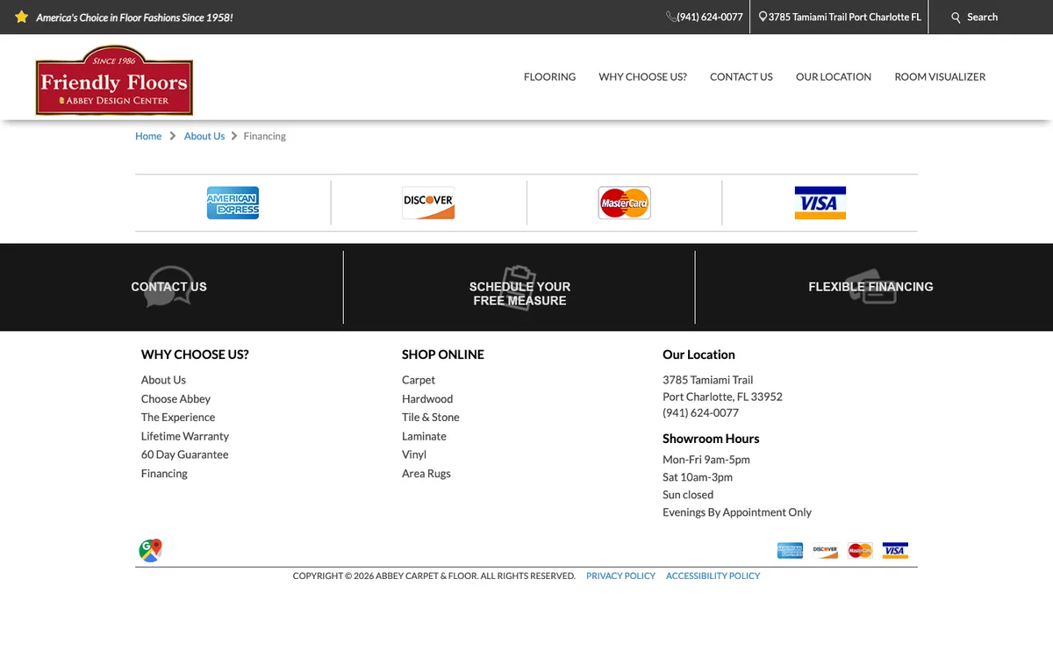Click the Sat 10am-3pm hours text
1053x658 pixels.
tap(698, 477)
